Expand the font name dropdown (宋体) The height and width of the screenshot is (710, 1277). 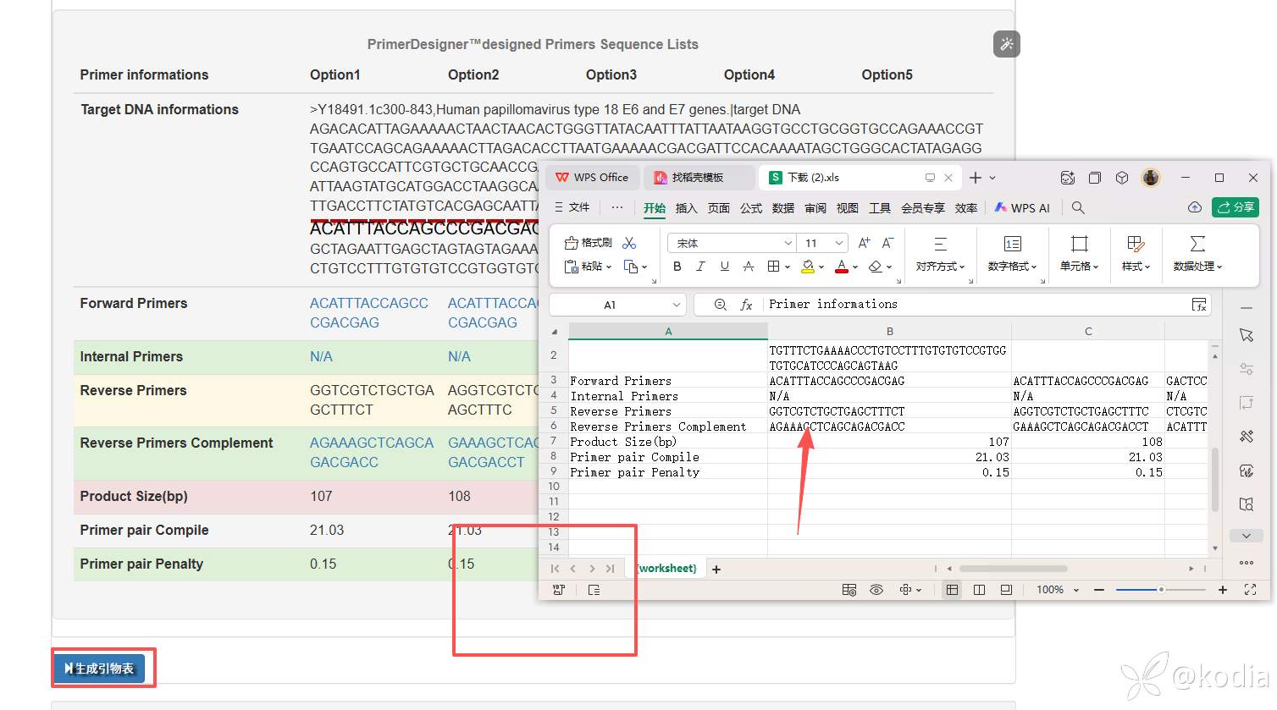click(x=788, y=244)
